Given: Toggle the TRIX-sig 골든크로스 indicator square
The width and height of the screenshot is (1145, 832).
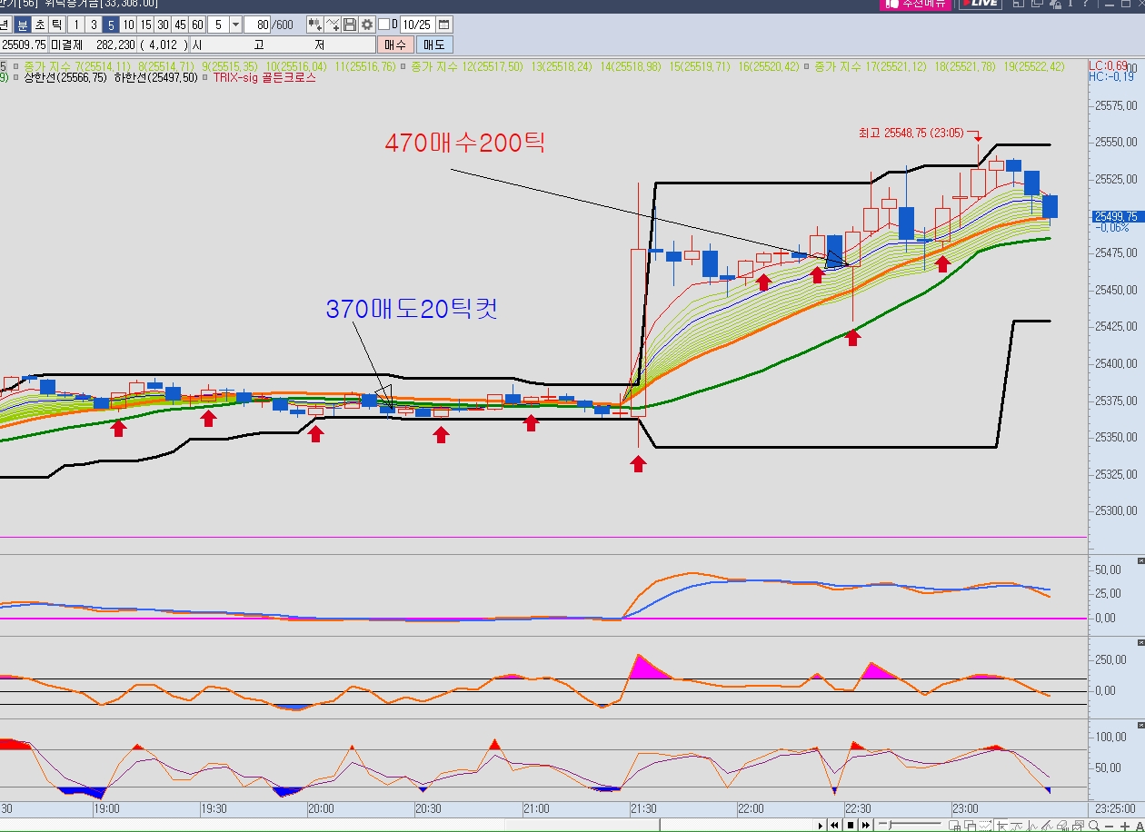Looking at the screenshot, I should (206, 78).
